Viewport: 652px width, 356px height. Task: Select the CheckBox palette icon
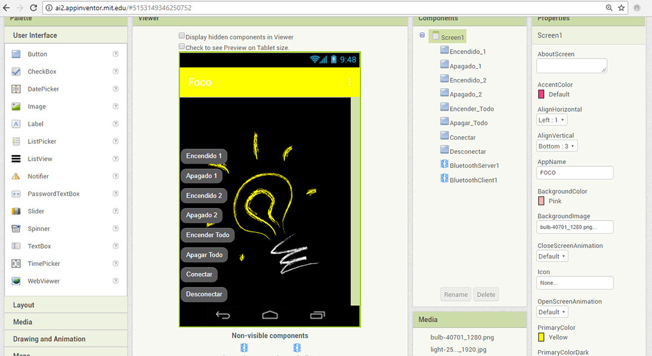pos(16,71)
